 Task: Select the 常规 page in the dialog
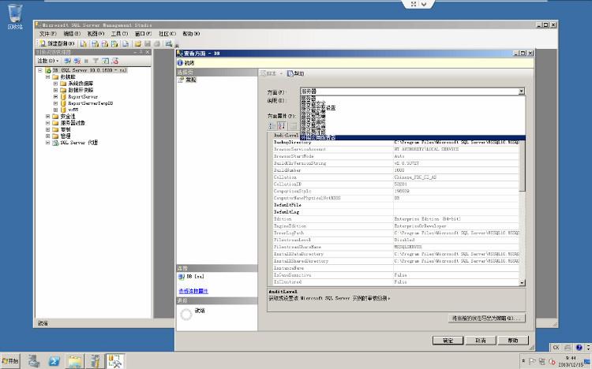pos(191,80)
